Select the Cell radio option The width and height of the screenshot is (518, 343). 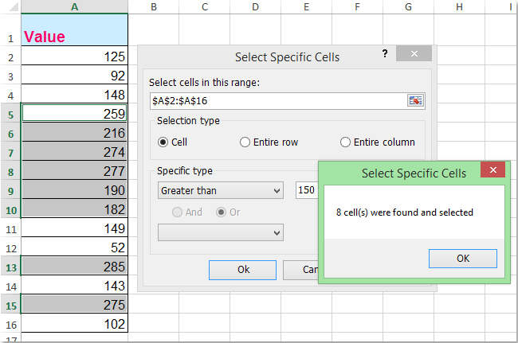163,142
